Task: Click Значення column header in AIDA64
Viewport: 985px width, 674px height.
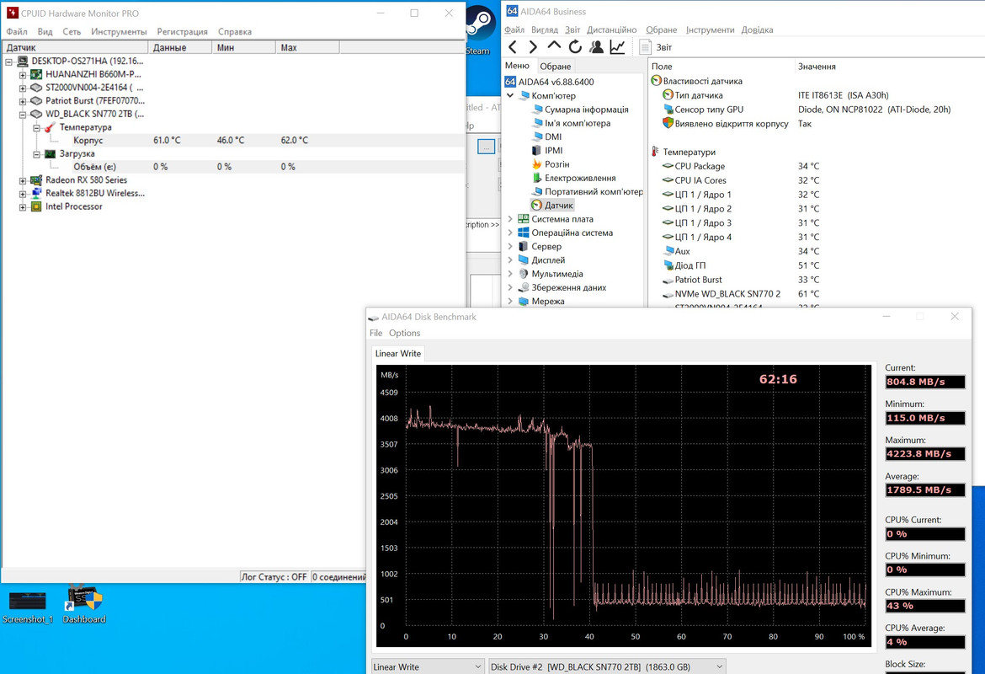Action: [x=817, y=66]
